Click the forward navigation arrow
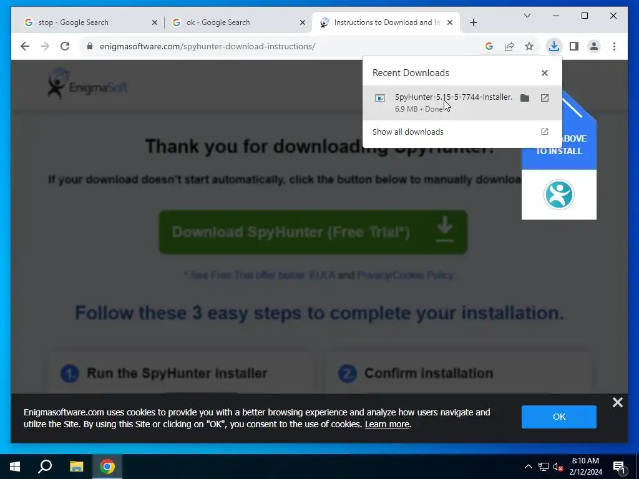 tap(45, 46)
